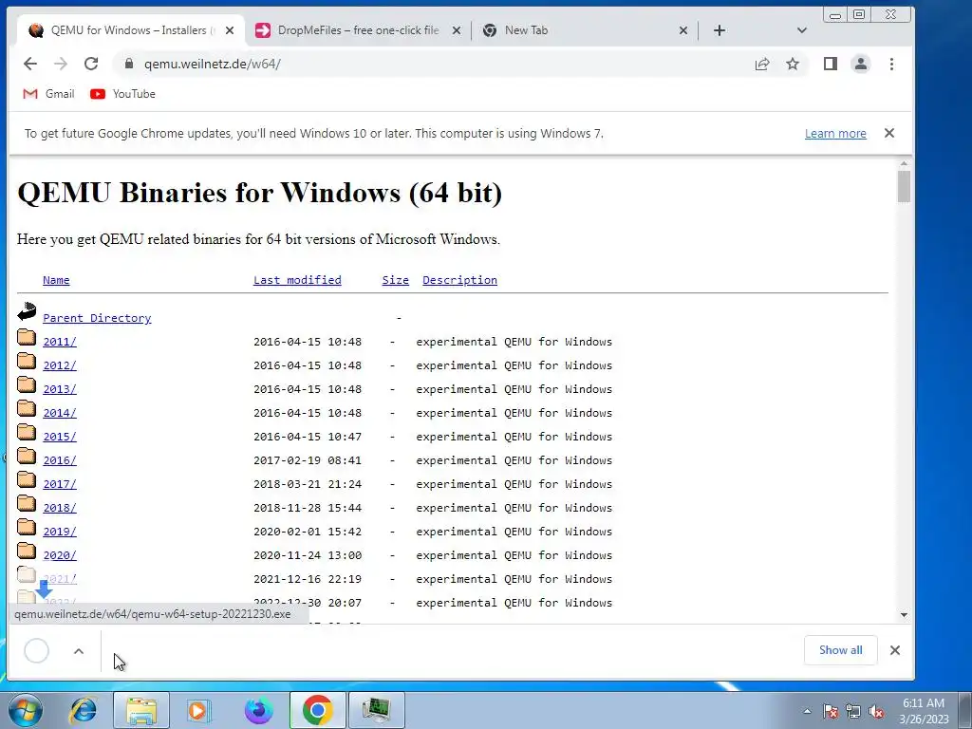The image size is (972, 729).
Task: Click Action Center flag icon in tray
Action: pos(831,712)
